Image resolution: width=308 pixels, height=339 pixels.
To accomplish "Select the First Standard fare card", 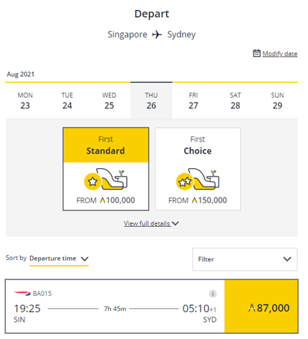I will coord(106,169).
